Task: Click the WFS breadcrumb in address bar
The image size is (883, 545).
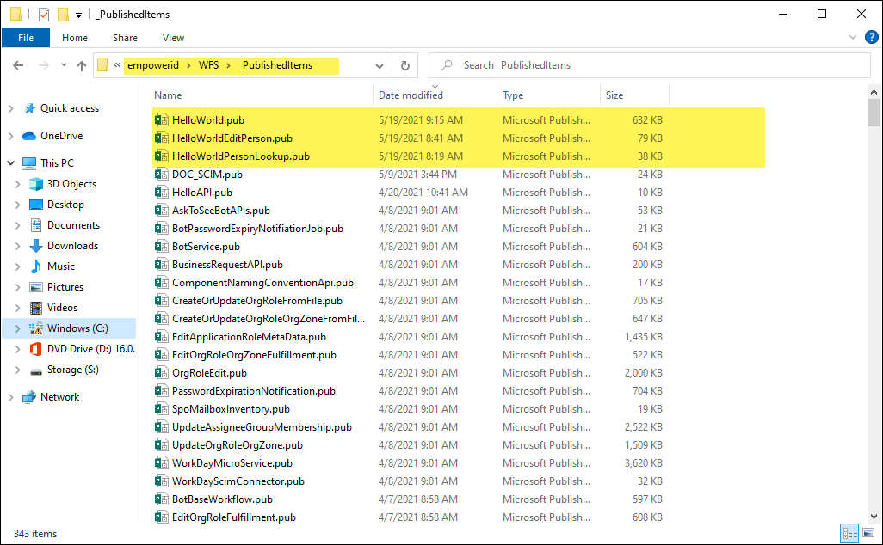Action: coord(207,65)
